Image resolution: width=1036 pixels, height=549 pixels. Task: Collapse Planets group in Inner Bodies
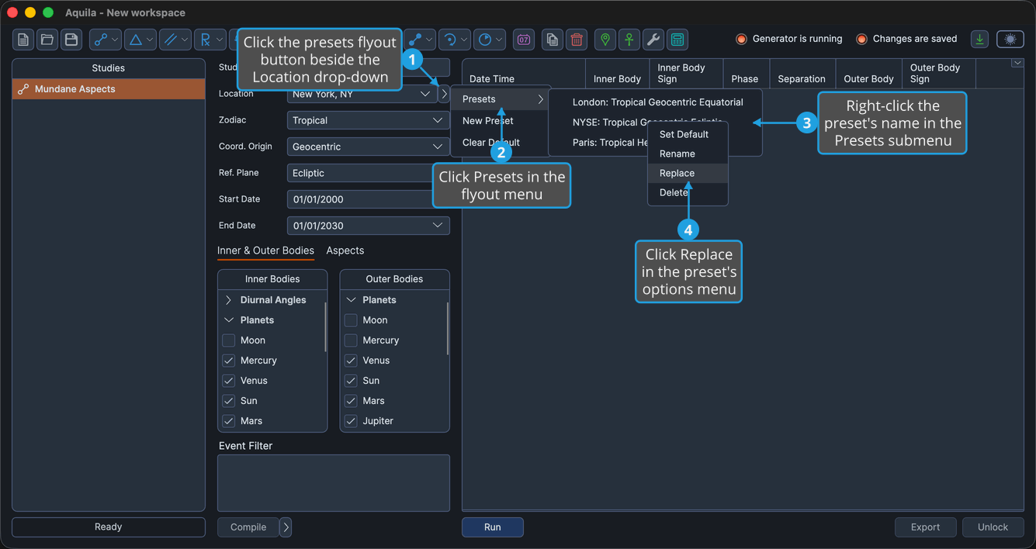tap(228, 320)
